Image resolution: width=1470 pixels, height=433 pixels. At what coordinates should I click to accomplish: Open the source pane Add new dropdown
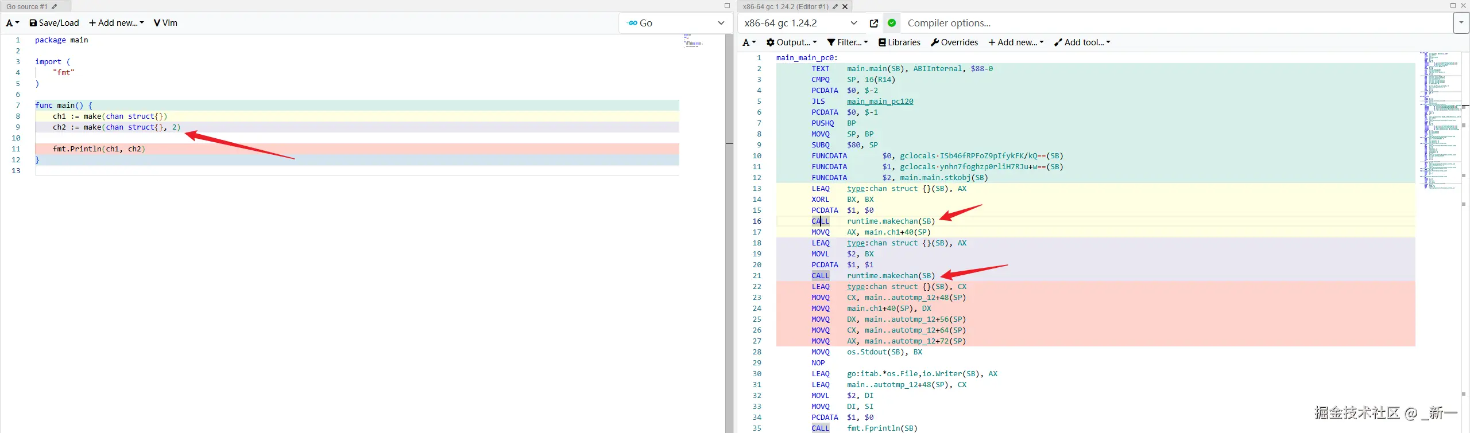[117, 23]
